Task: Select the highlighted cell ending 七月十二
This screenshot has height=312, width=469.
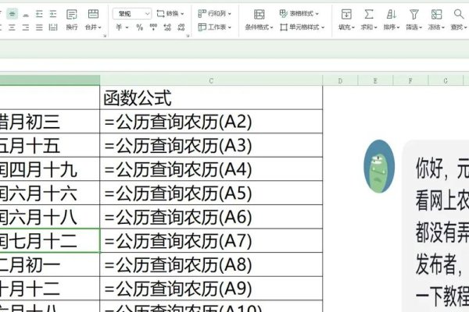Action: tap(50, 241)
